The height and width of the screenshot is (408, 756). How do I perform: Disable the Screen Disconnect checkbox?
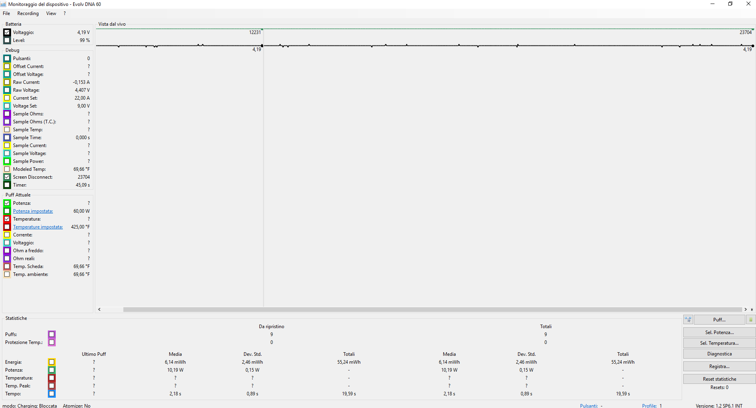7,177
